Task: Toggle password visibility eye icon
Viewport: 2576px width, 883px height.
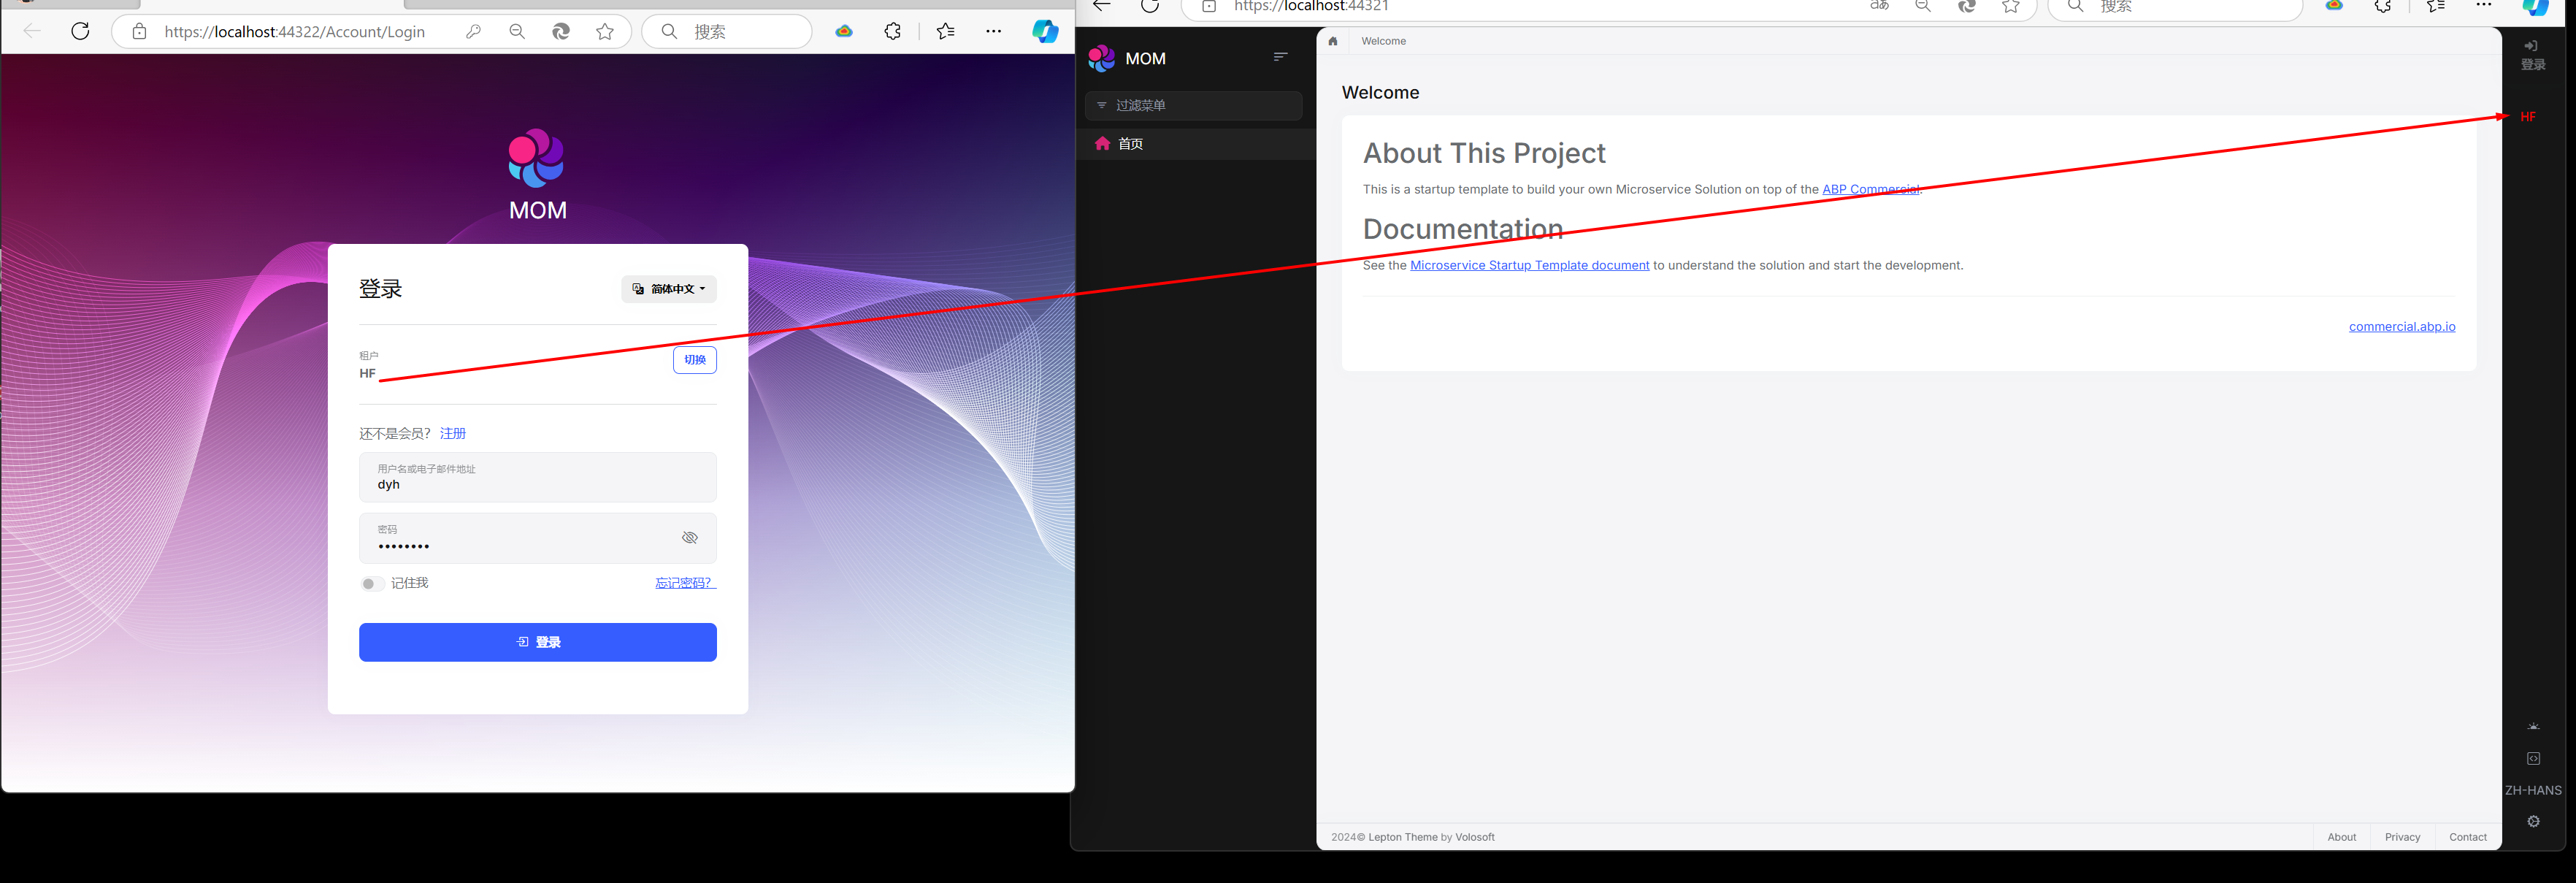Action: 690,538
